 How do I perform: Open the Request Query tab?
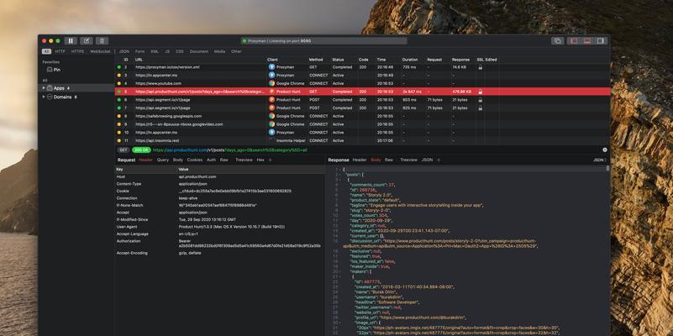[163, 160]
